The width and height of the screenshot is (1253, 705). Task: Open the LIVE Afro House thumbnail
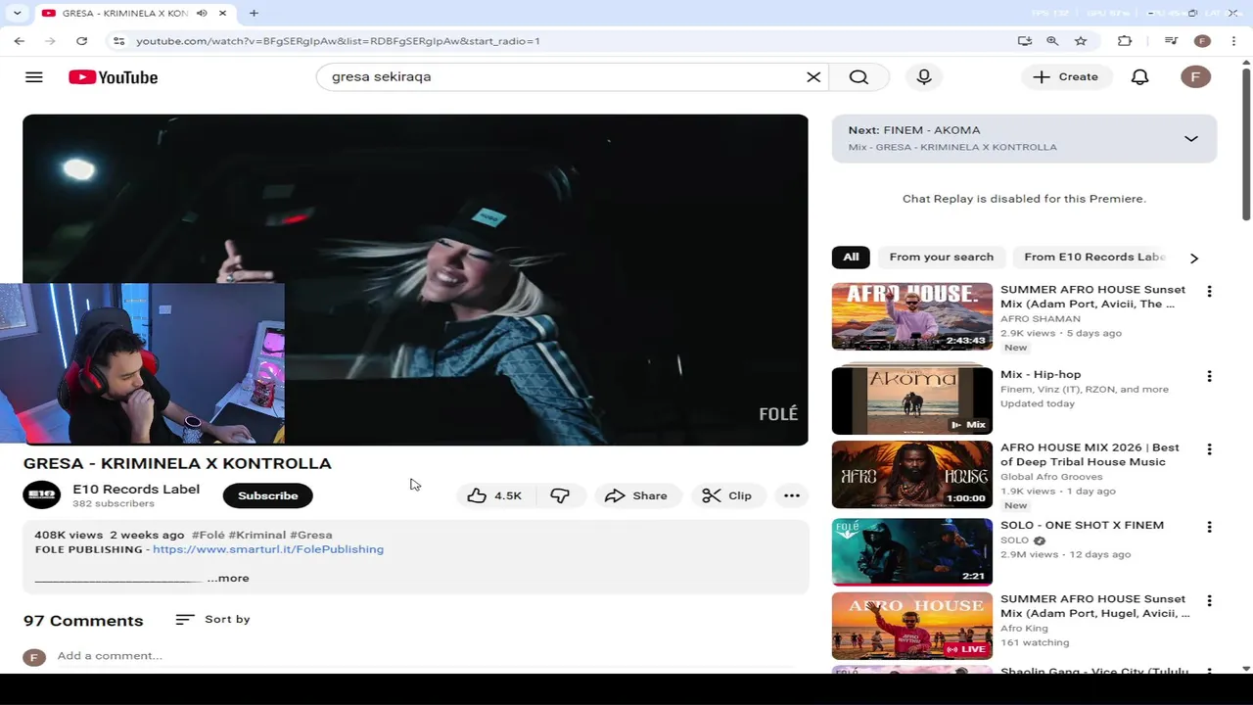coord(911,626)
